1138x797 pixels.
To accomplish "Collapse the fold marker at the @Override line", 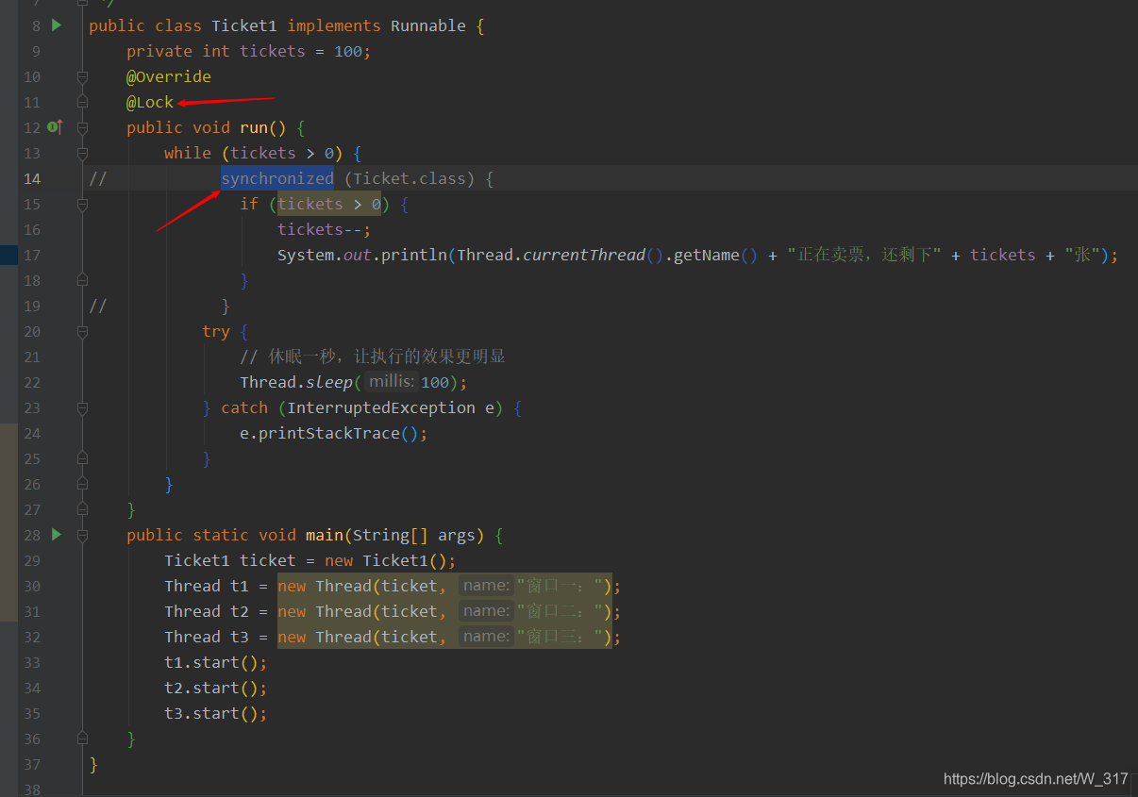I will pyautogui.click(x=82, y=76).
